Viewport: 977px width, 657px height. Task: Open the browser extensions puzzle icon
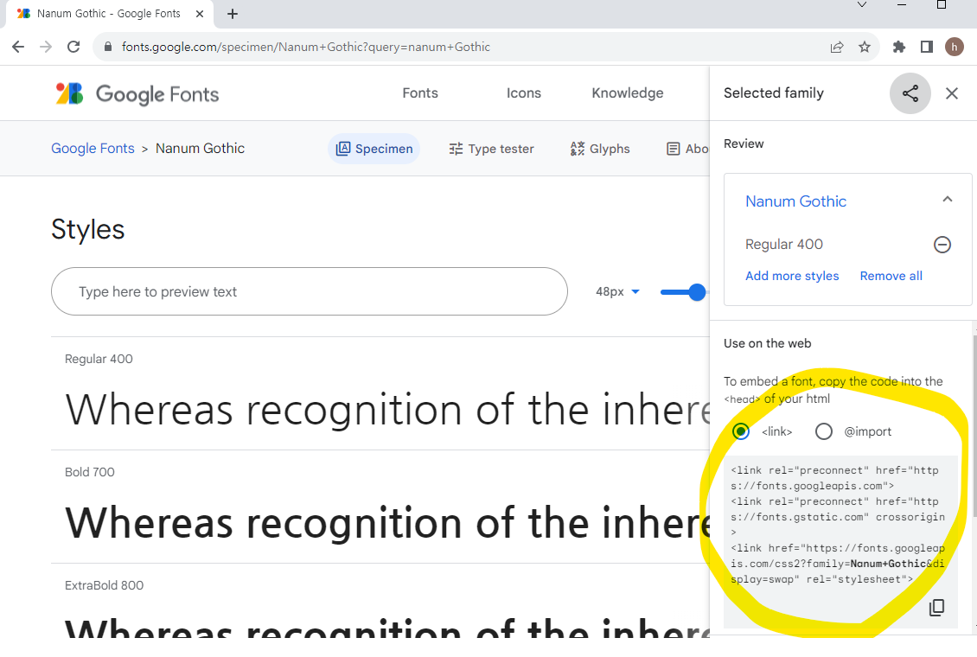[898, 47]
